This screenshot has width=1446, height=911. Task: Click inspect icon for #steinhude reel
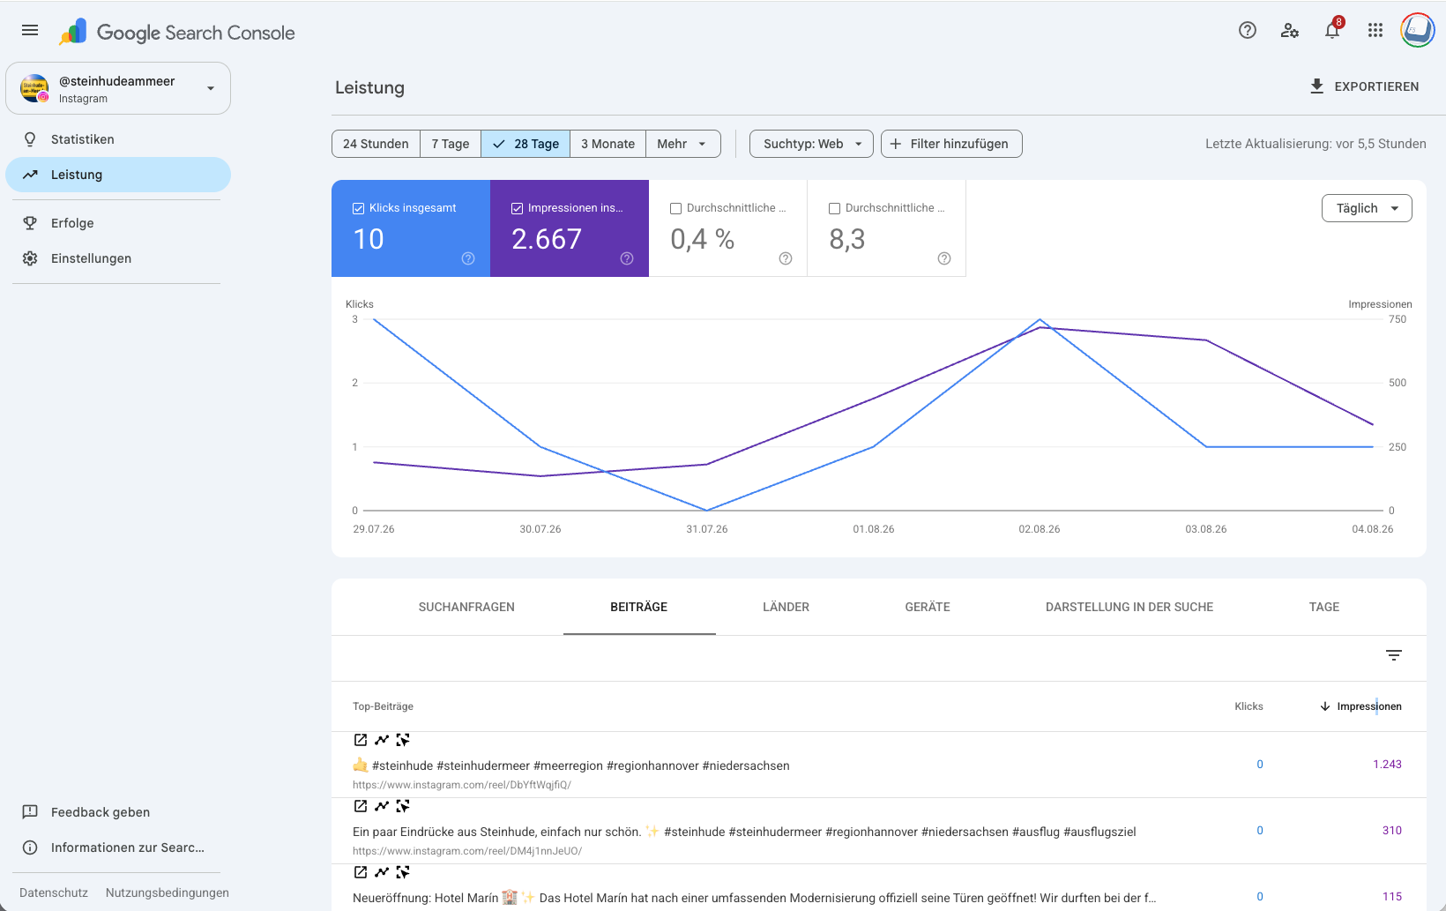[403, 740]
